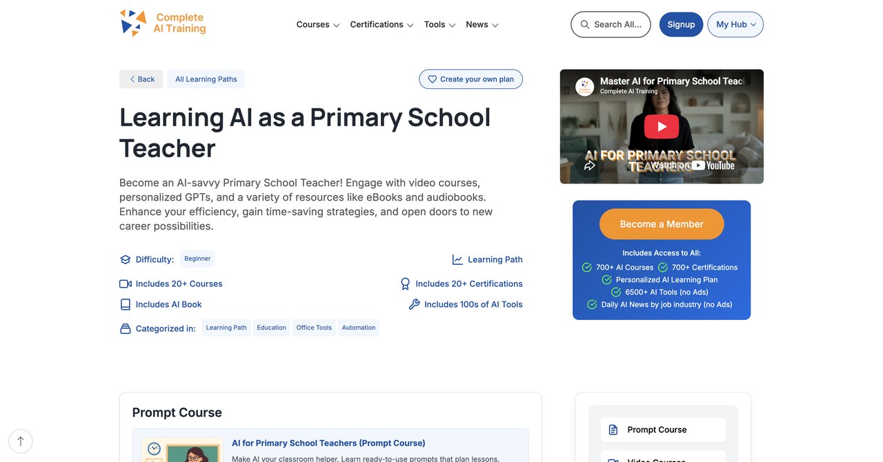This screenshot has height=462, width=883.
Task: Jump to Prompt Course in sidebar navigation
Action: click(x=663, y=430)
